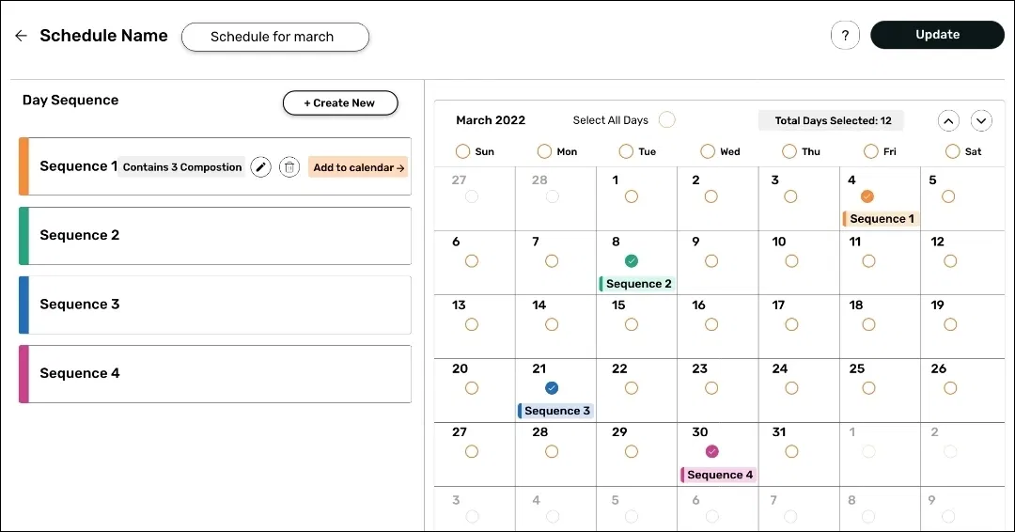Click the back arrow beside Schedule Name
Image resolution: width=1015 pixels, height=532 pixels.
[21, 36]
